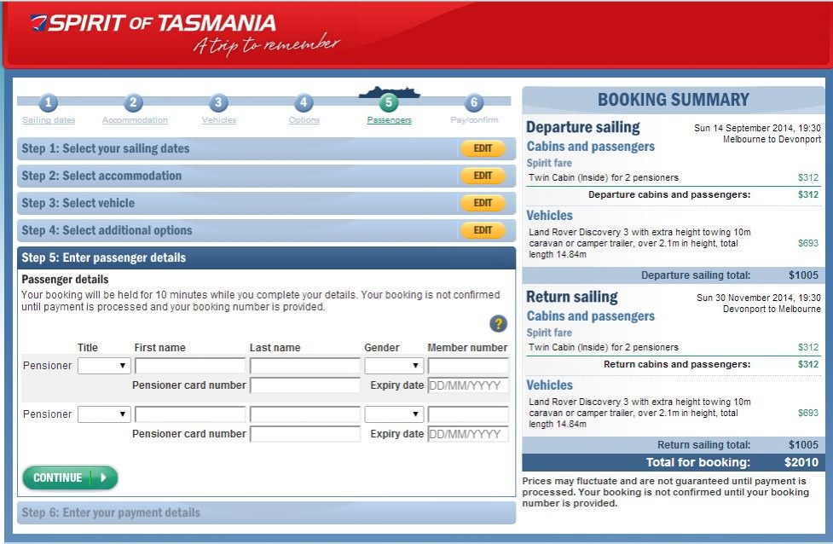833x544 pixels.
Task: Go to Accommodation step link
Action: [x=135, y=120]
